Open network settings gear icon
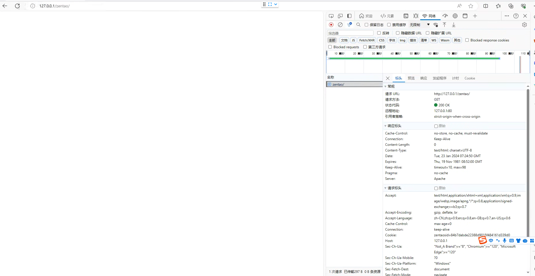 524,25
